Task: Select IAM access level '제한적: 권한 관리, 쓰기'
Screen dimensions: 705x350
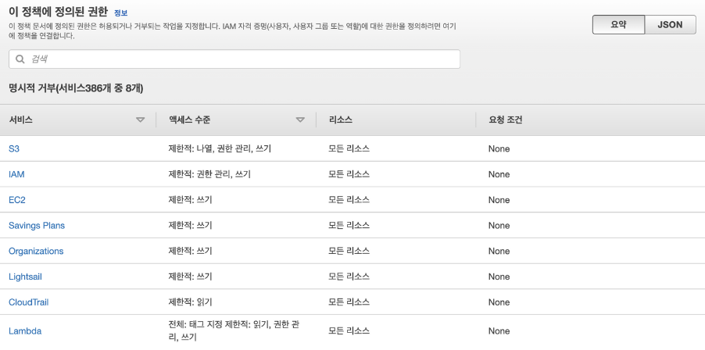Action: point(209,174)
